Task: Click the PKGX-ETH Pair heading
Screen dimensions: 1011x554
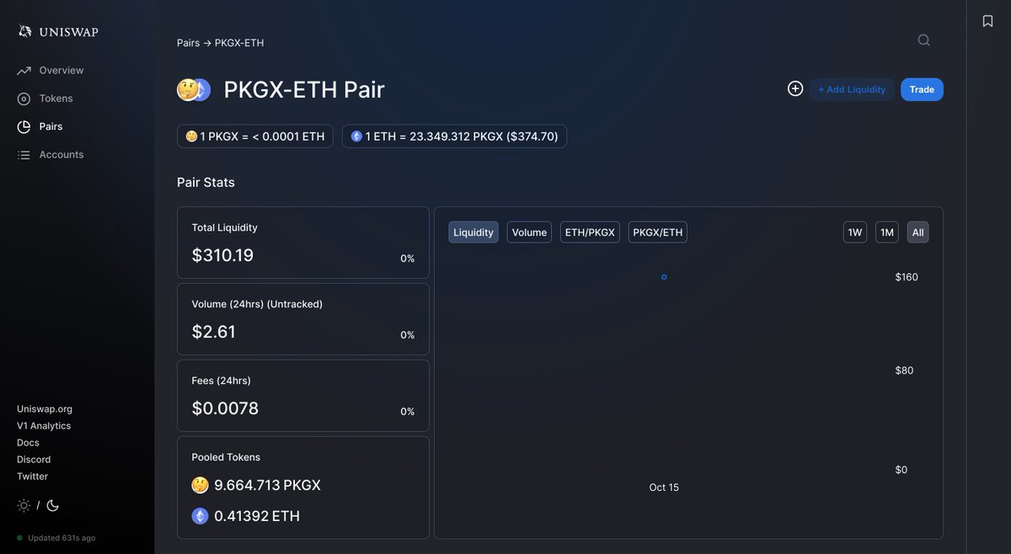Action: 304,89
